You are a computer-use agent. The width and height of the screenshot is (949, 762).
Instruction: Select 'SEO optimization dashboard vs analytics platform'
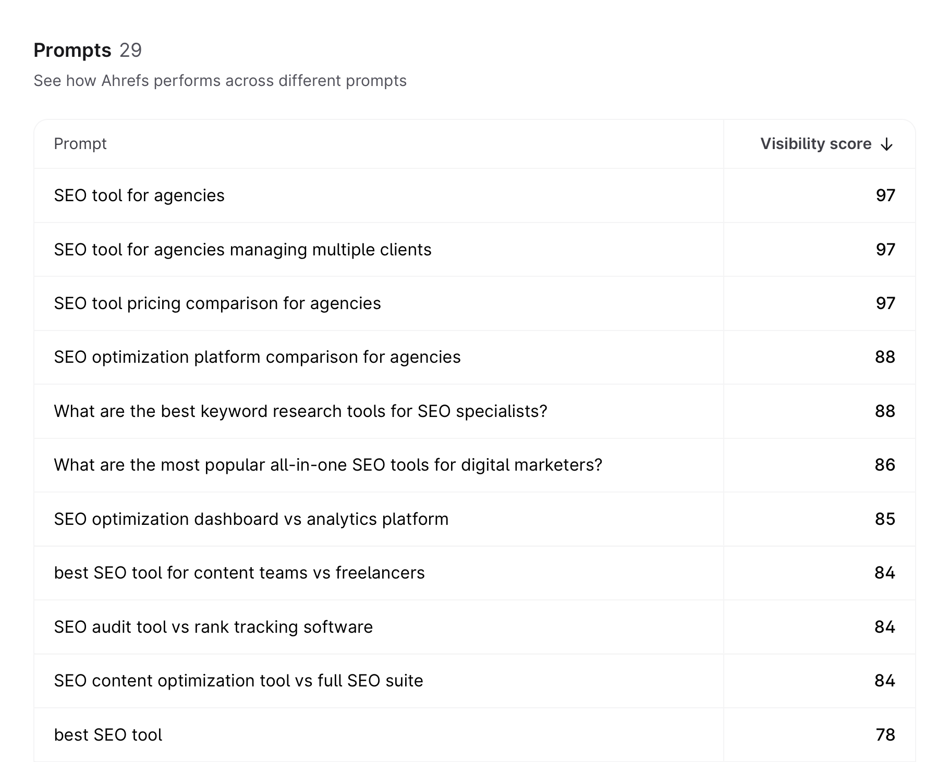tap(251, 519)
